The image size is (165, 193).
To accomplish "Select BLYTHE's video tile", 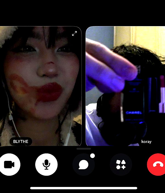I will pyautogui.click(x=41, y=86).
